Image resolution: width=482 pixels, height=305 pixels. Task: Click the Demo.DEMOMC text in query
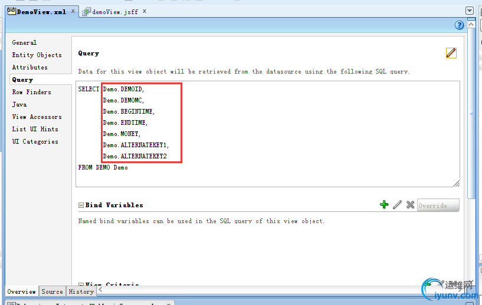pos(123,100)
